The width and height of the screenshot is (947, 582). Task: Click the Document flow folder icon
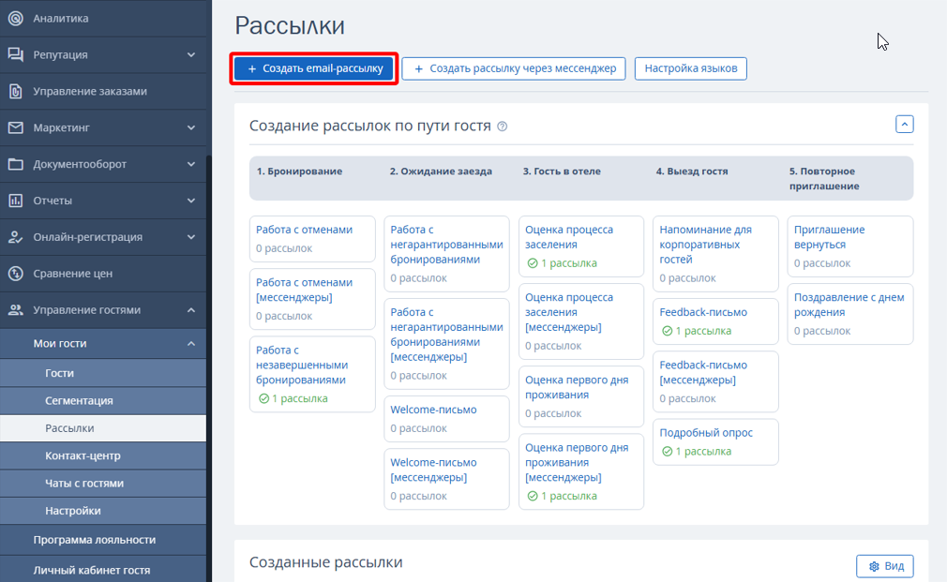(15, 164)
